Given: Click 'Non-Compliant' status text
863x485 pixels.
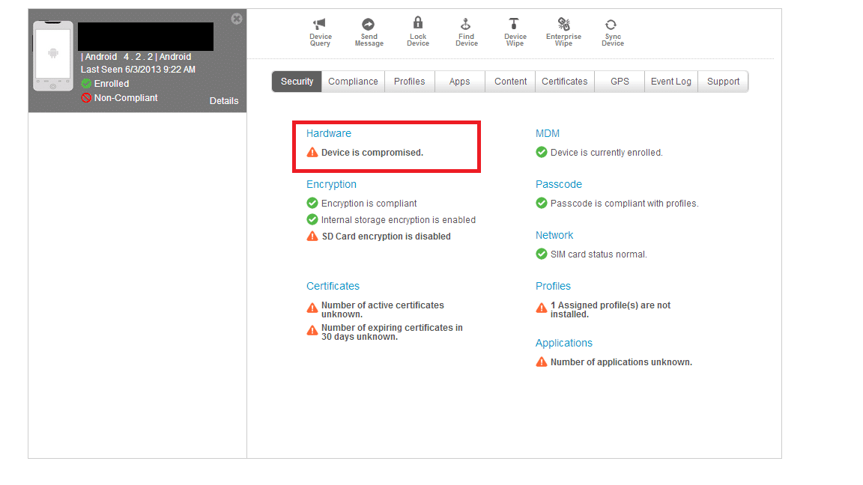Looking at the screenshot, I should pos(126,98).
